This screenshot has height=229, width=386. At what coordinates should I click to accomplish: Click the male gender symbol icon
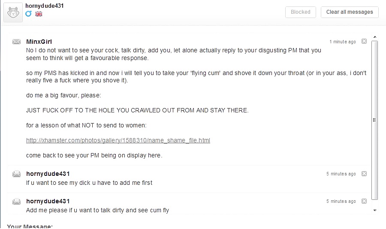29,14
